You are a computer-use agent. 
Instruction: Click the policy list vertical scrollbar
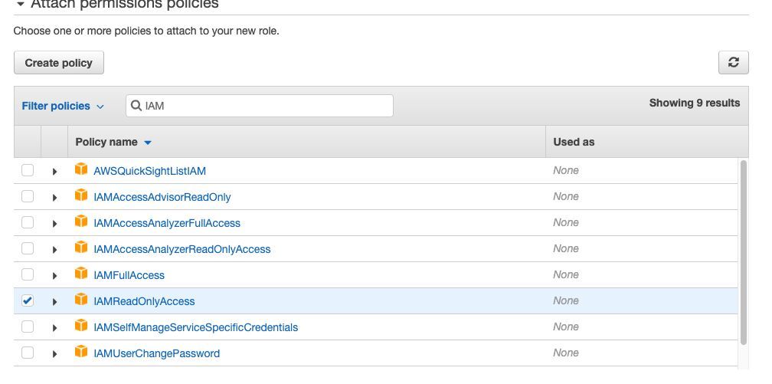tap(742, 253)
